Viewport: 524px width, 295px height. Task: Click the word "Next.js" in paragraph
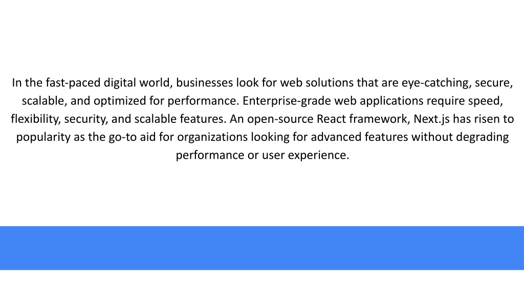431,119
